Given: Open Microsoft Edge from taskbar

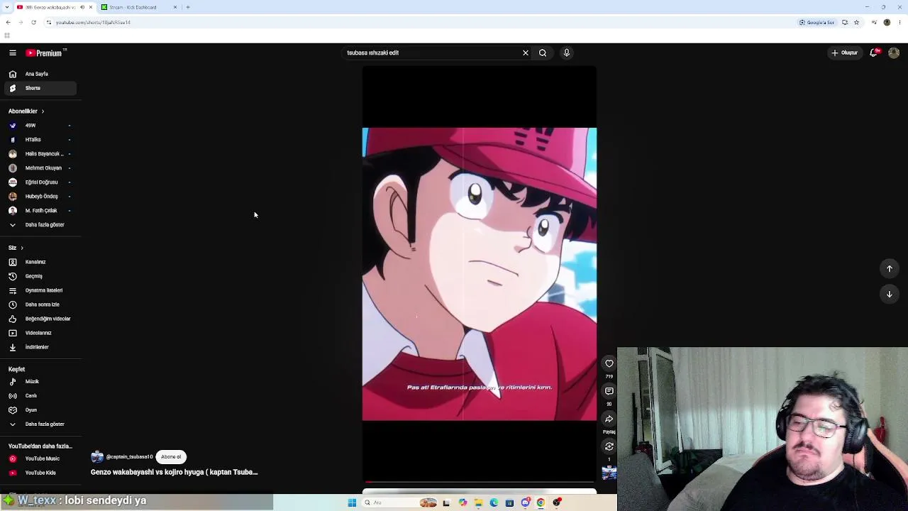Looking at the screenshot, I should (x=494, y=502).
